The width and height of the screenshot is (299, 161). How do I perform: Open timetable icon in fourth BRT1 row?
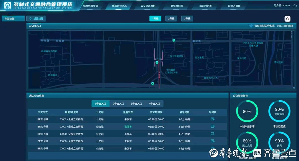point(213,141)
